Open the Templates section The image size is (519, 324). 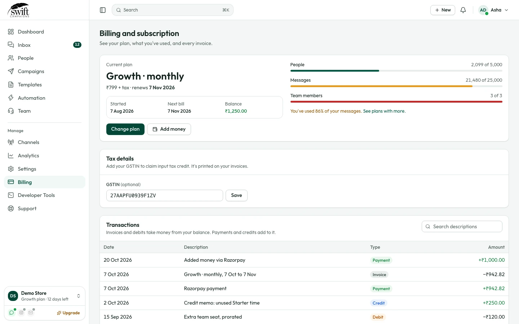tap(45, 85)
